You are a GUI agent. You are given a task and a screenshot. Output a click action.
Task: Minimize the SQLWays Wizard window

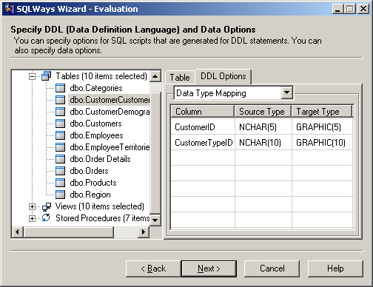pyautogui.click(x=337, y=9)
